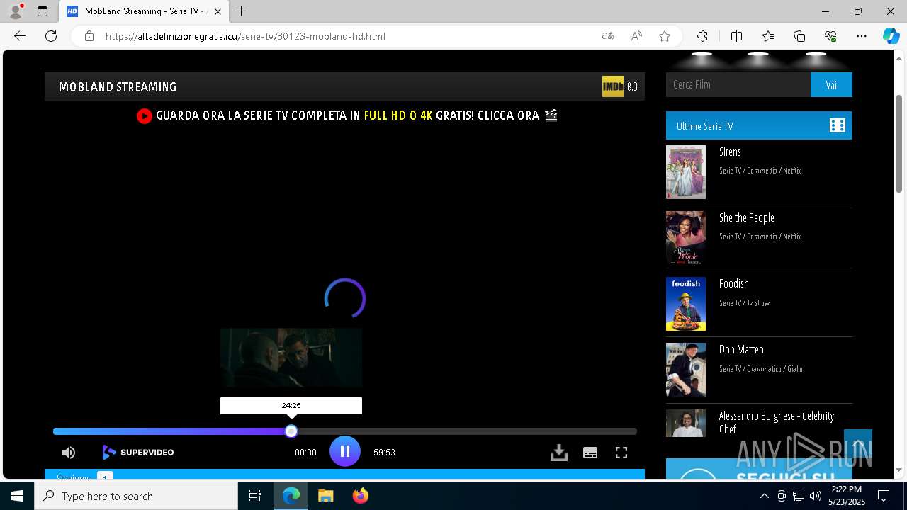
Task: Open File Explorer from the taskbar
Action: (325, 496)
